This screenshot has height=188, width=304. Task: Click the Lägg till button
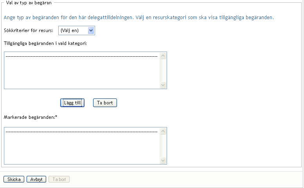(x=72, y=103)
